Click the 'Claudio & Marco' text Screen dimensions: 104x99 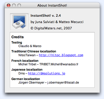coord(30,46)
